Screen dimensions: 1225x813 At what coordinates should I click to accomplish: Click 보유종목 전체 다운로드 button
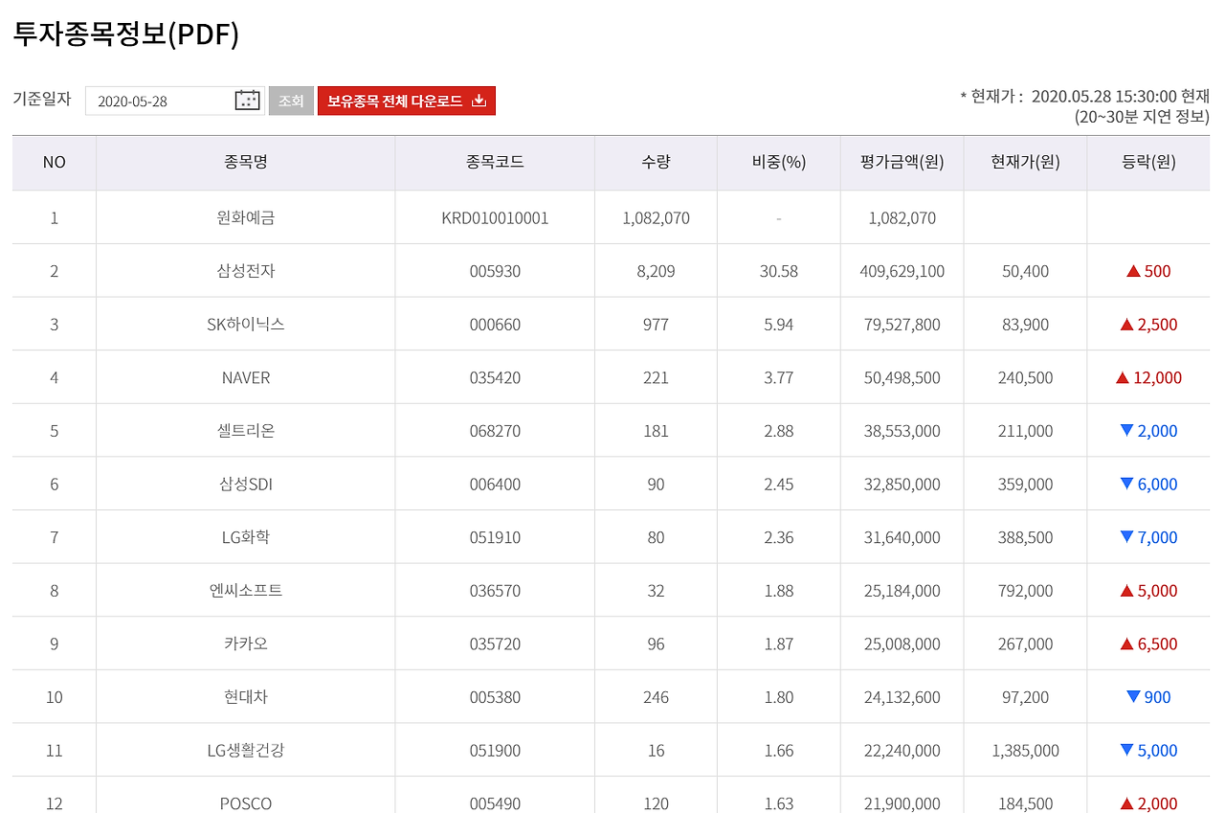click(x=407, y=101)
